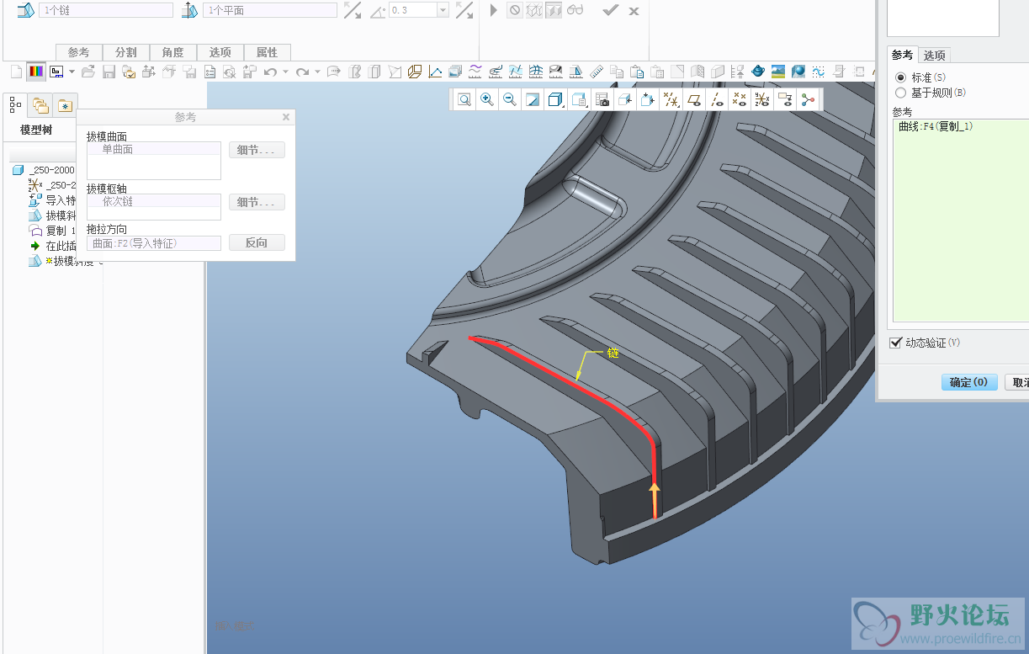
Task: Open the scene landscape image icon
Action: (777, 72)
